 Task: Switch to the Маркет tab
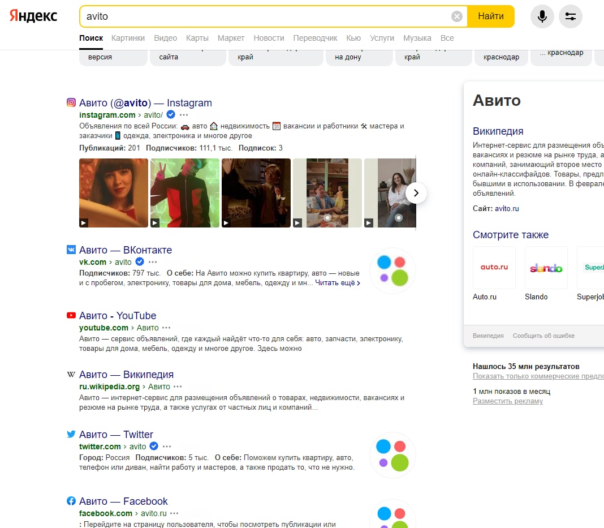click(231, 38)
